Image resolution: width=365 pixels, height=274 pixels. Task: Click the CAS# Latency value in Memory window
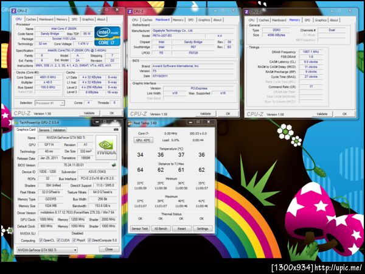[311, 61]
